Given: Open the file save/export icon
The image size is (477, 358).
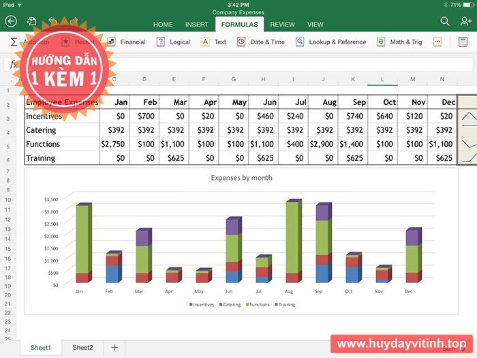Looking at the screenshot, I should (31, 21).
